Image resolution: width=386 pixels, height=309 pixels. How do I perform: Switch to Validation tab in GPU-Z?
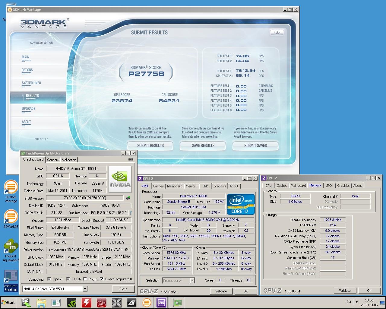(69, 160)
